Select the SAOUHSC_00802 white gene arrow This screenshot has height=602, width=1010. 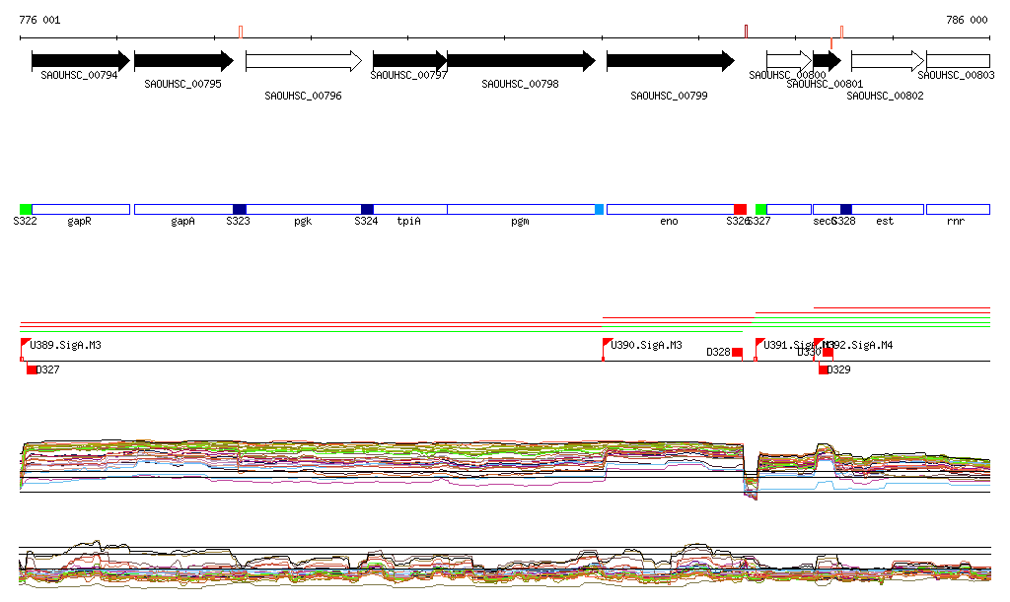coord(887,61)
